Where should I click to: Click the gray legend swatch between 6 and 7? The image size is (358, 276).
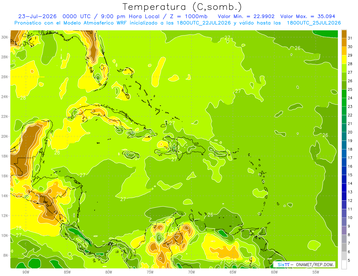pos(344,247)
